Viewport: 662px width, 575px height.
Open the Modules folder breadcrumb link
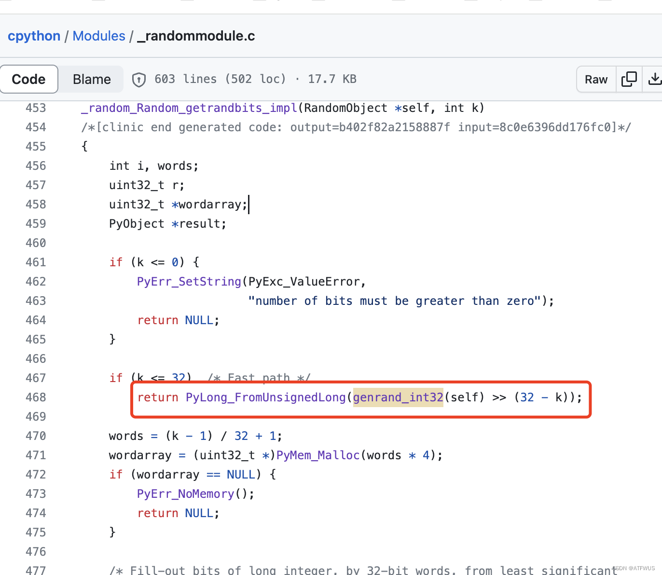(x=99, y=36)
